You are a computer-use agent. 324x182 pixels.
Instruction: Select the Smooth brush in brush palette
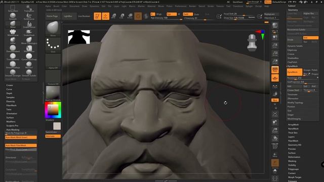[x=13, y=16]
